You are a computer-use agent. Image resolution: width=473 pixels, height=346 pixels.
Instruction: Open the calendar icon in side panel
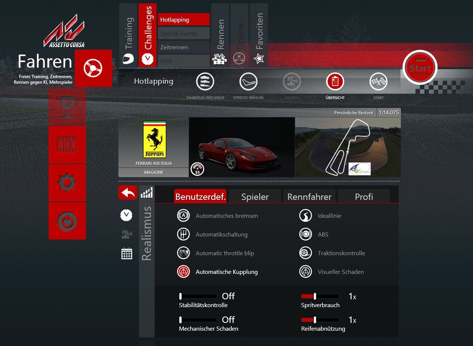coord(127,254)
